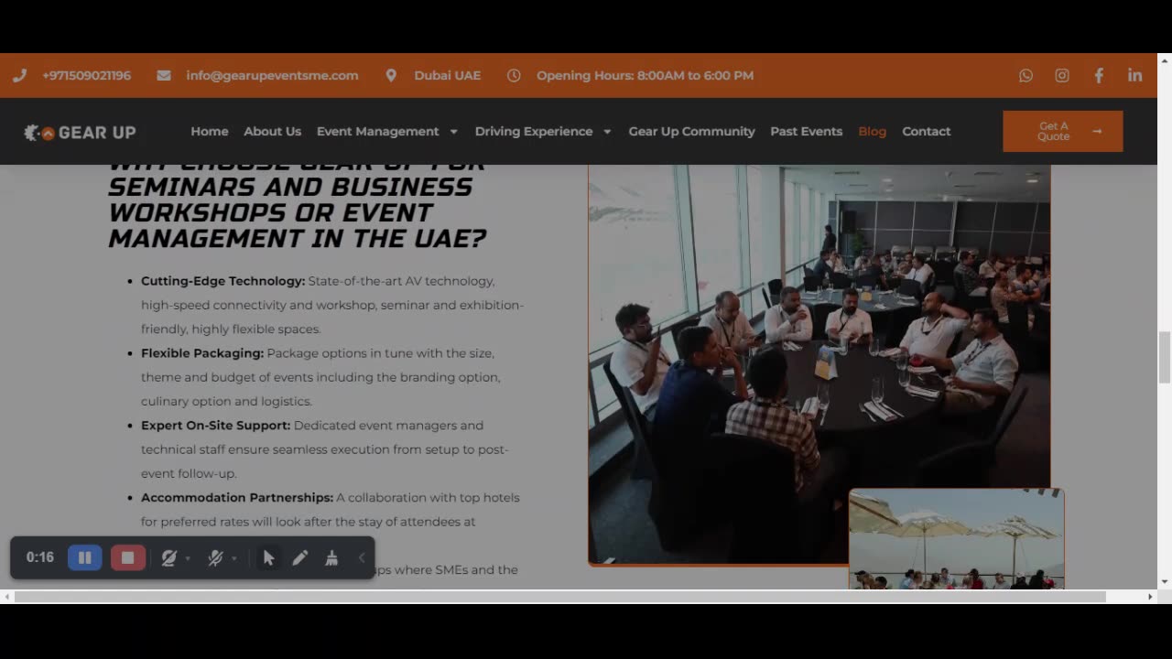
Task: Select the pencil drawing tool
Action: [299, 557]
